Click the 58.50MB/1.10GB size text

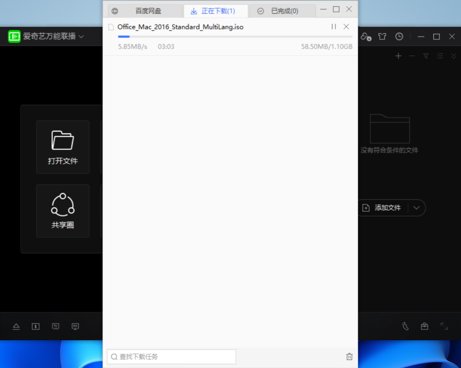327,47
